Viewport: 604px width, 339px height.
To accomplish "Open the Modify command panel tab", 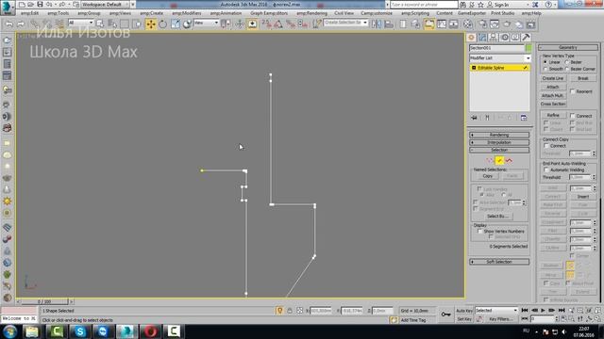I will point(482,38).
